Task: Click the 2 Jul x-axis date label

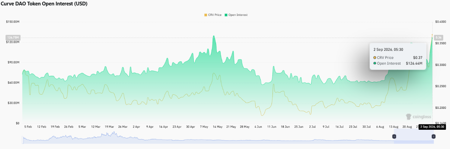Action: point(312,127)
